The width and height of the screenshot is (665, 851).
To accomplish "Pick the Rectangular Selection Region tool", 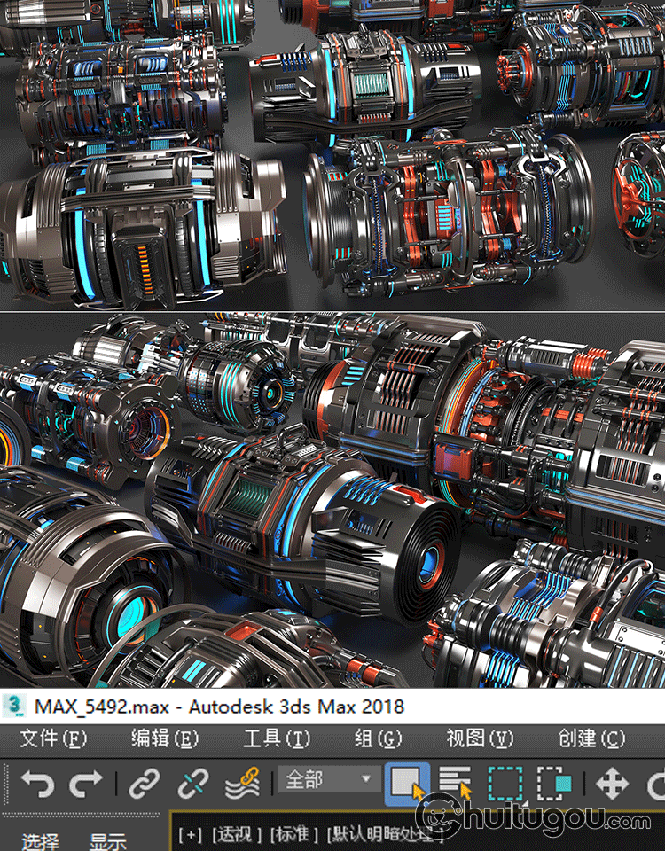I will [505, 784].
